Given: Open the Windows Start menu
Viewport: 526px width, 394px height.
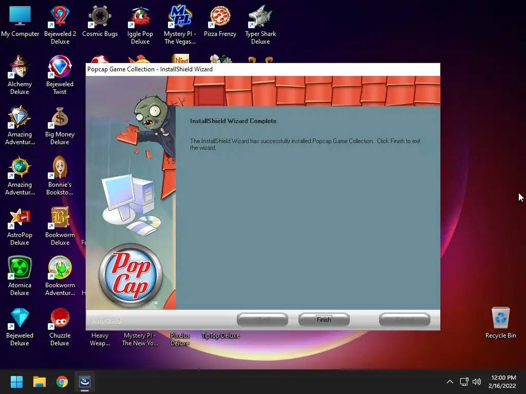Looking at the screenshot, I should pos(16,382).
